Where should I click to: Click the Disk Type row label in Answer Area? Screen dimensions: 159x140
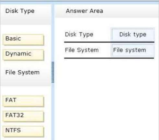coord(79,35)
